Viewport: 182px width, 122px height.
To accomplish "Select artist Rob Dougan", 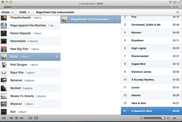I will point(30,65).
